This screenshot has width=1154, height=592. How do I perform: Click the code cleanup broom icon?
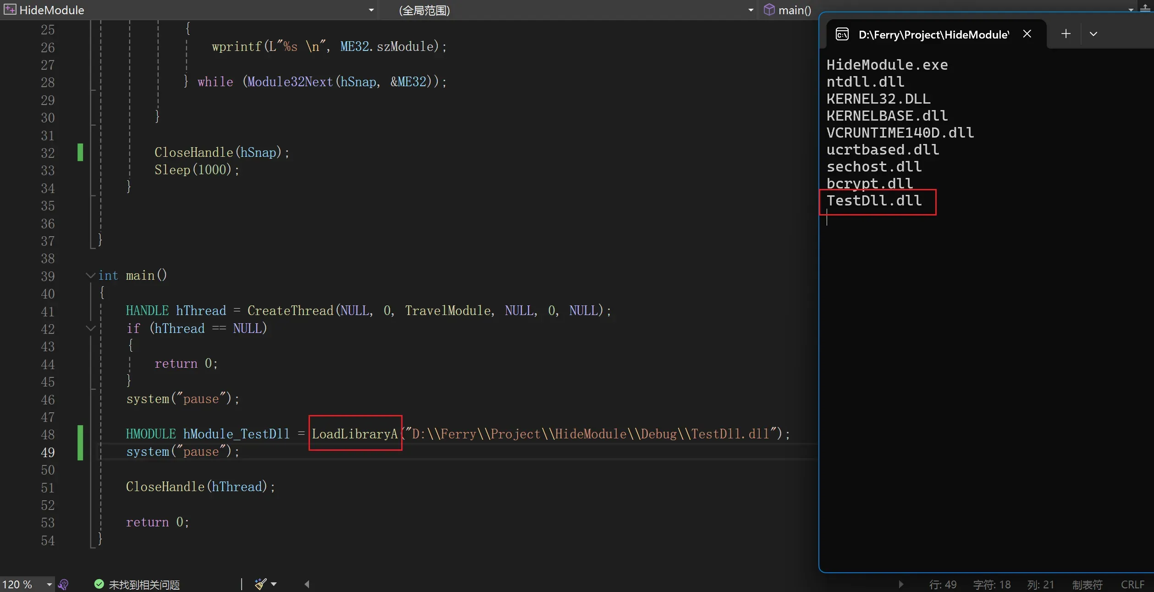[x=260, y=584]
